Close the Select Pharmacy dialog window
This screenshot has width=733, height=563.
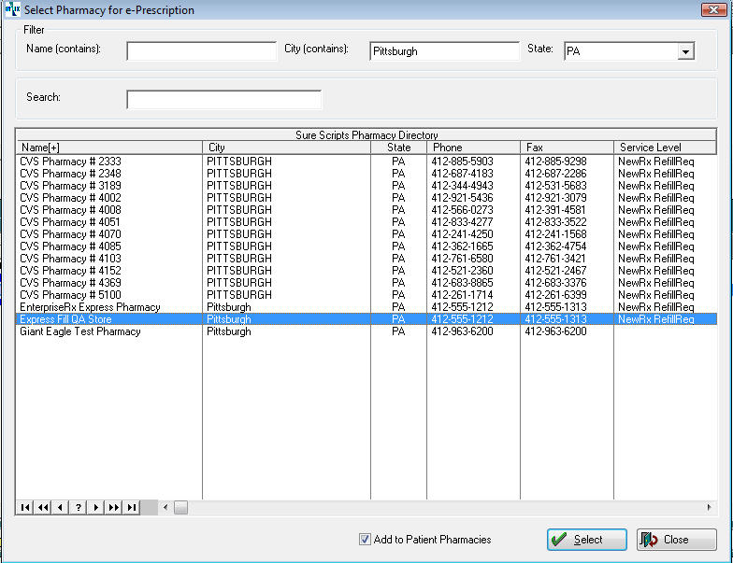713,9
